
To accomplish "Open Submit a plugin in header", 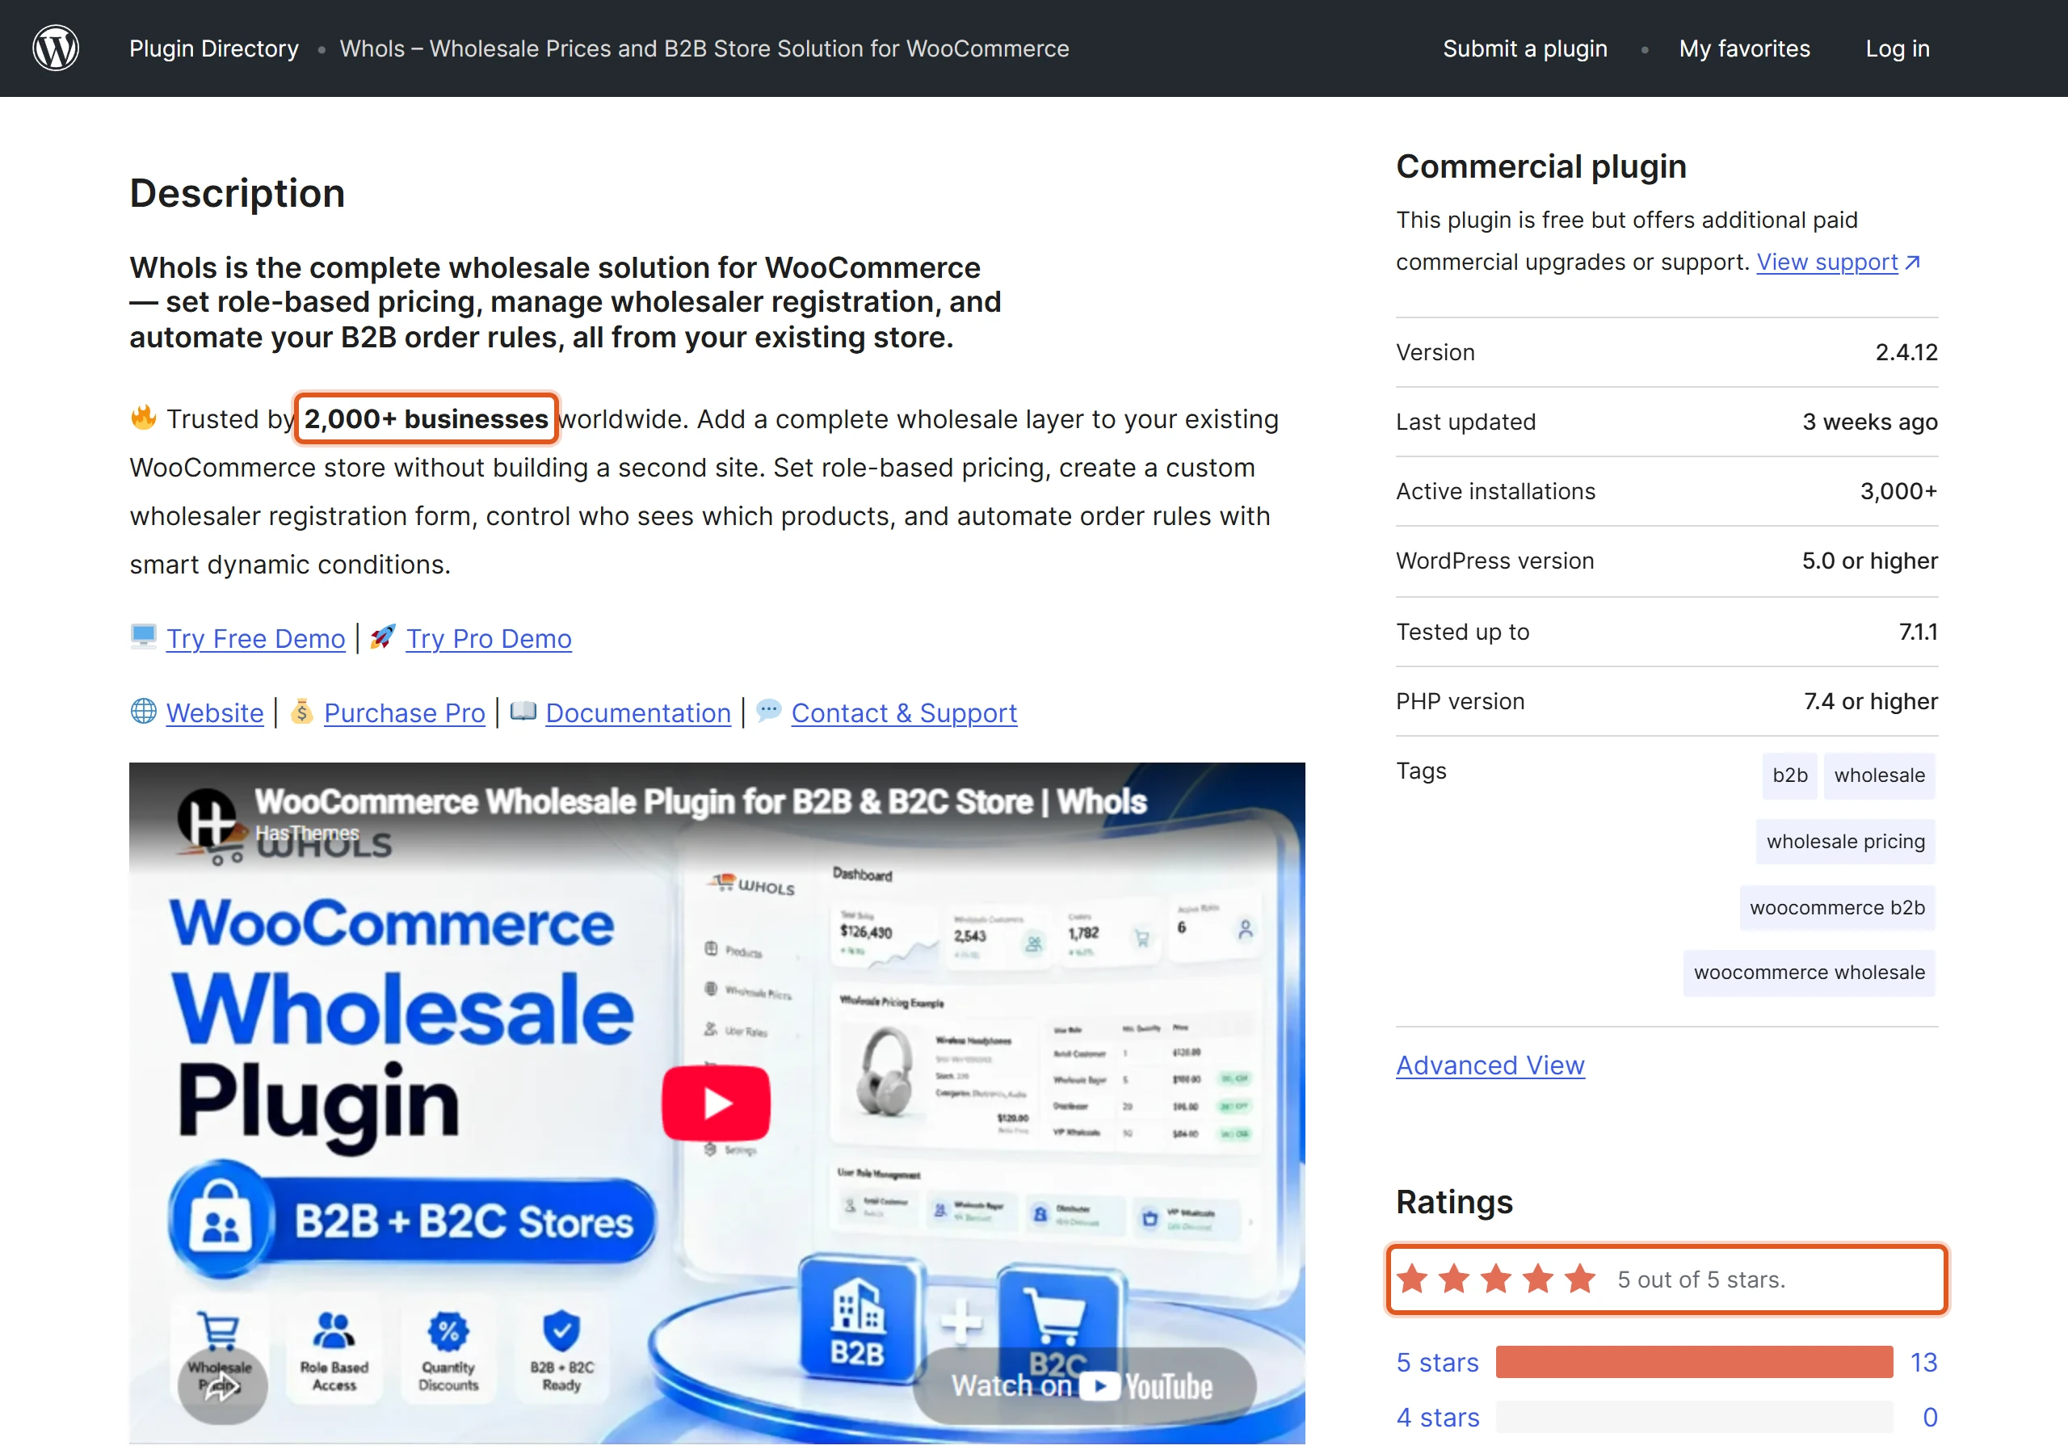I will [x=1525, y=48].
